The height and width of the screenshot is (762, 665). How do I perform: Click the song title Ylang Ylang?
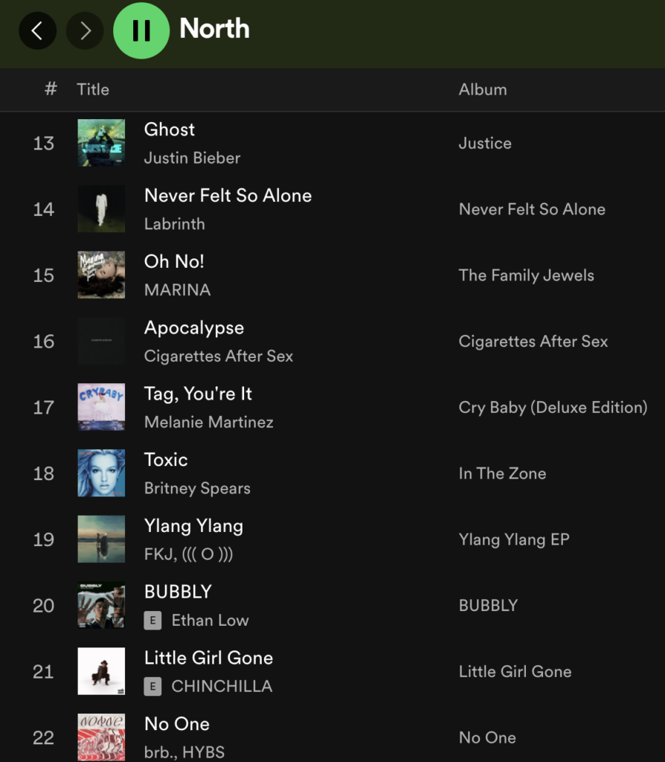coord(193,525)
